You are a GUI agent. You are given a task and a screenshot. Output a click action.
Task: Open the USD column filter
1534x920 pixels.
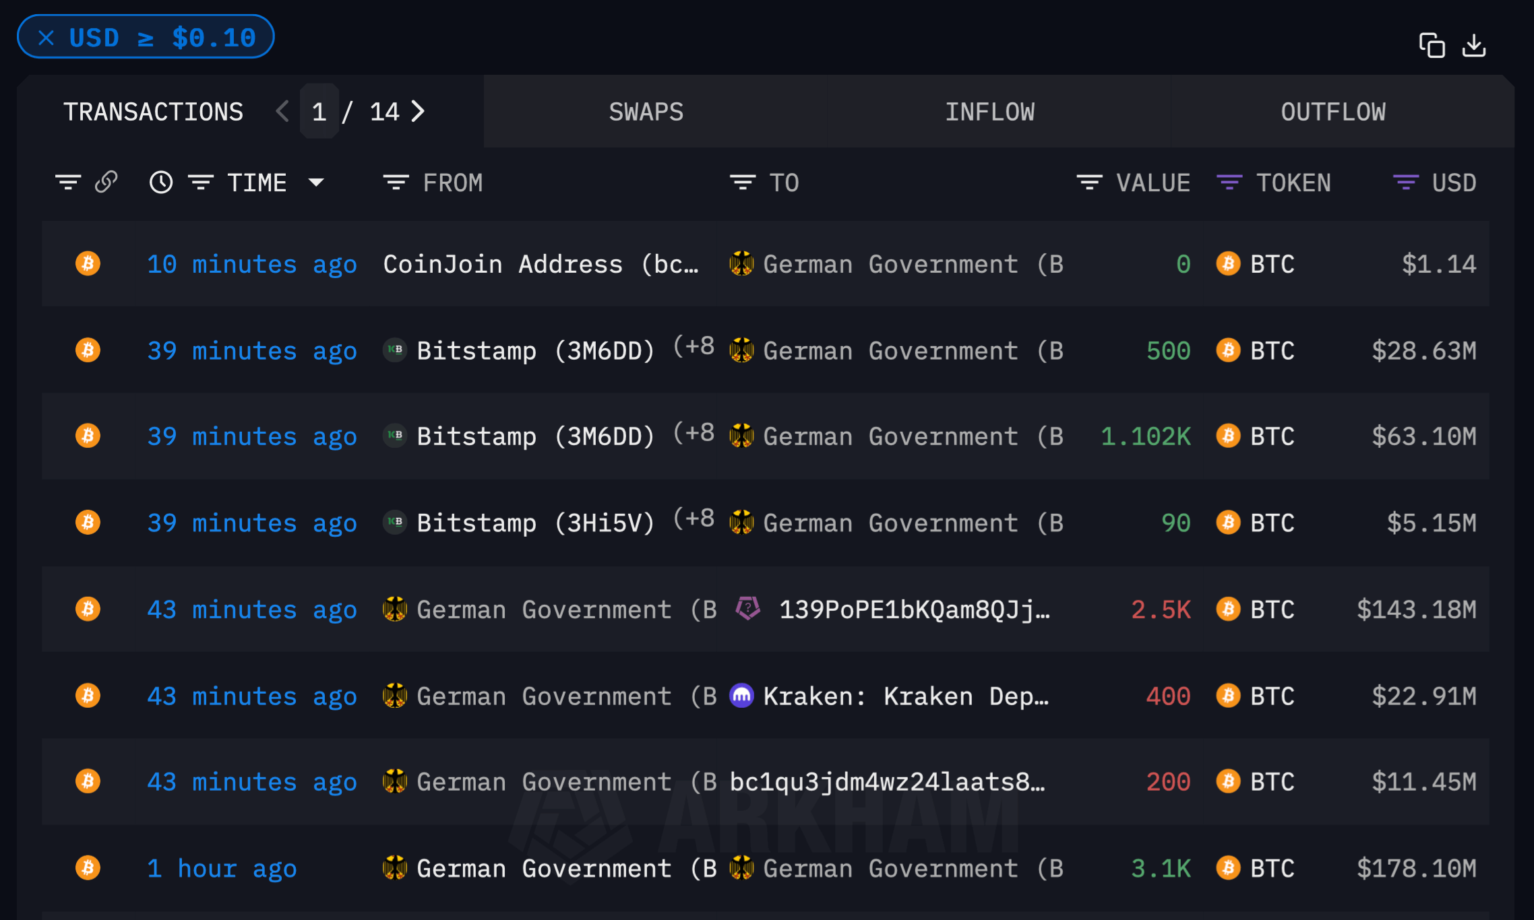1406,182
